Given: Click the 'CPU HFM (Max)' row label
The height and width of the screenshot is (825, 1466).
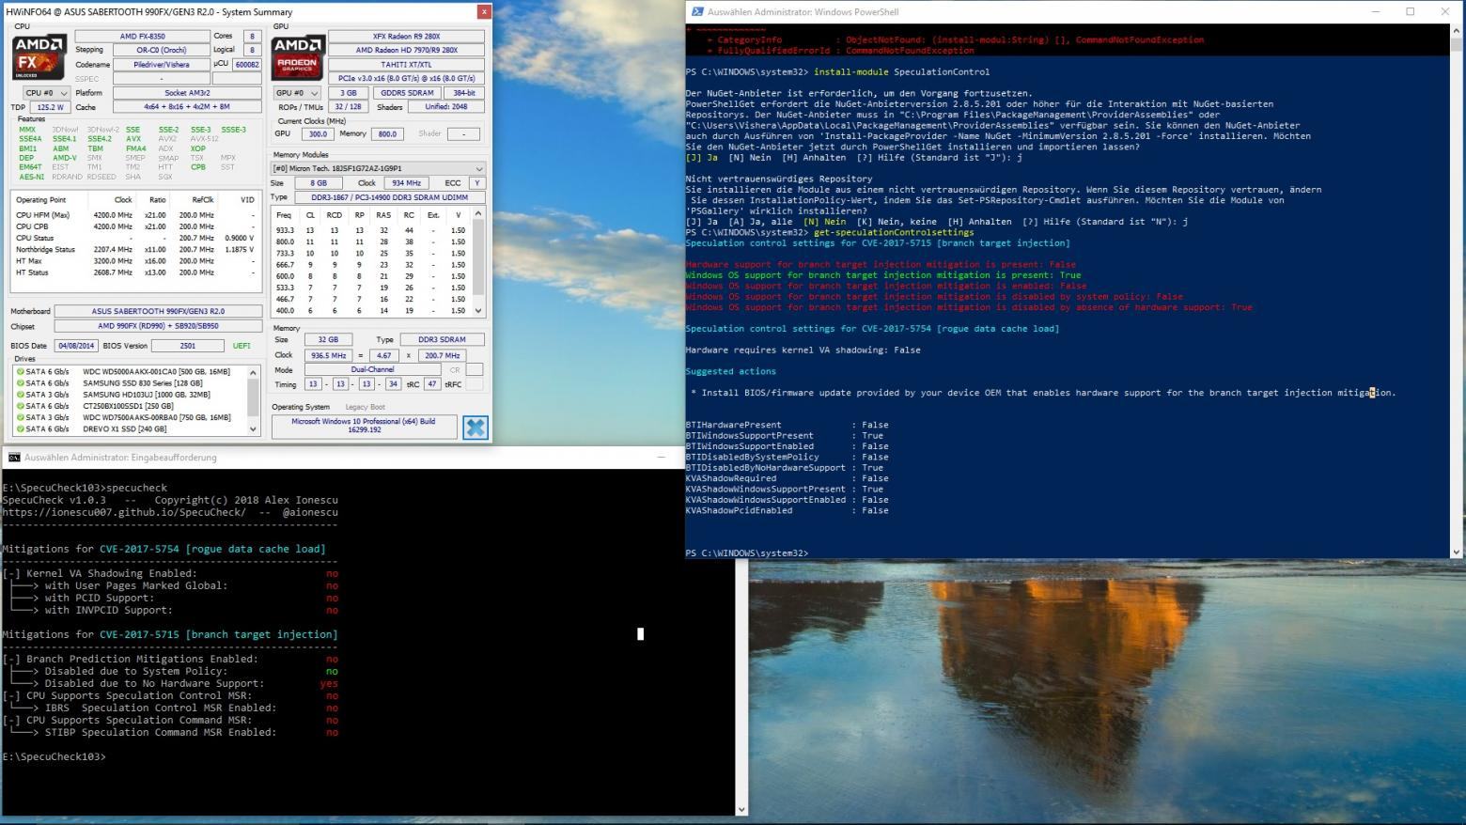Looking at the screenshot, I should coord(43,215).
